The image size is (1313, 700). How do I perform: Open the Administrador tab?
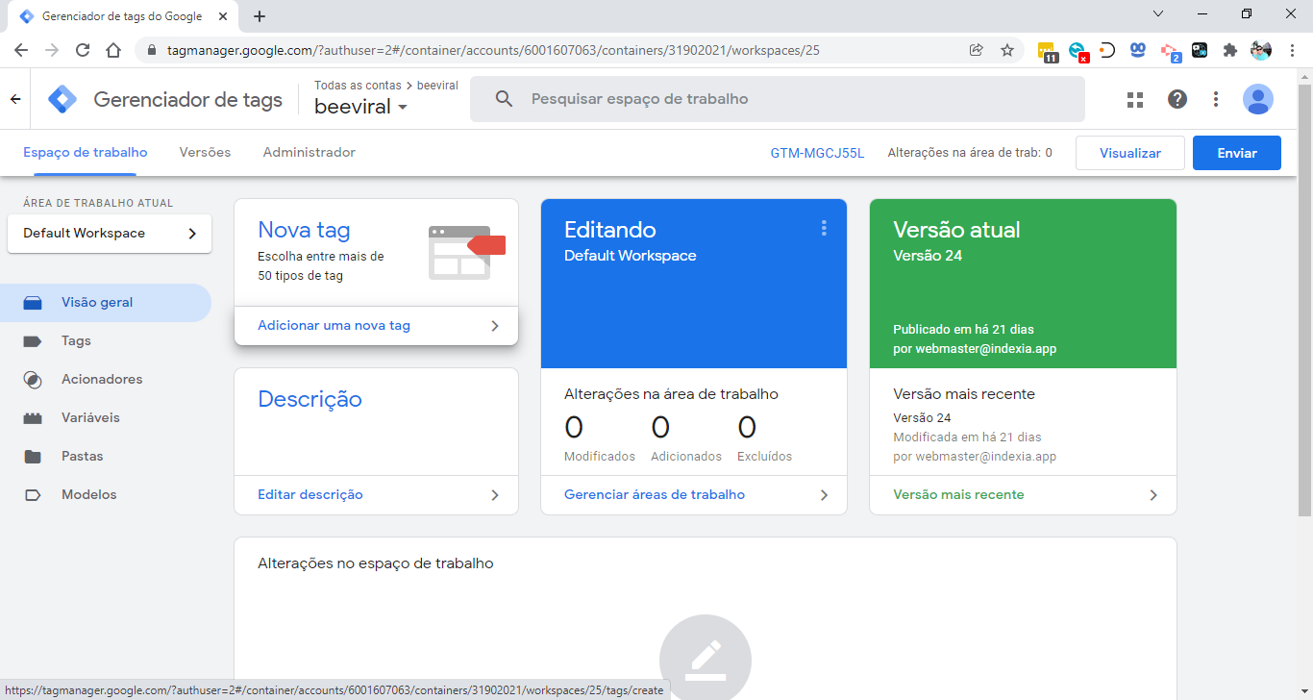coord(310,153)
